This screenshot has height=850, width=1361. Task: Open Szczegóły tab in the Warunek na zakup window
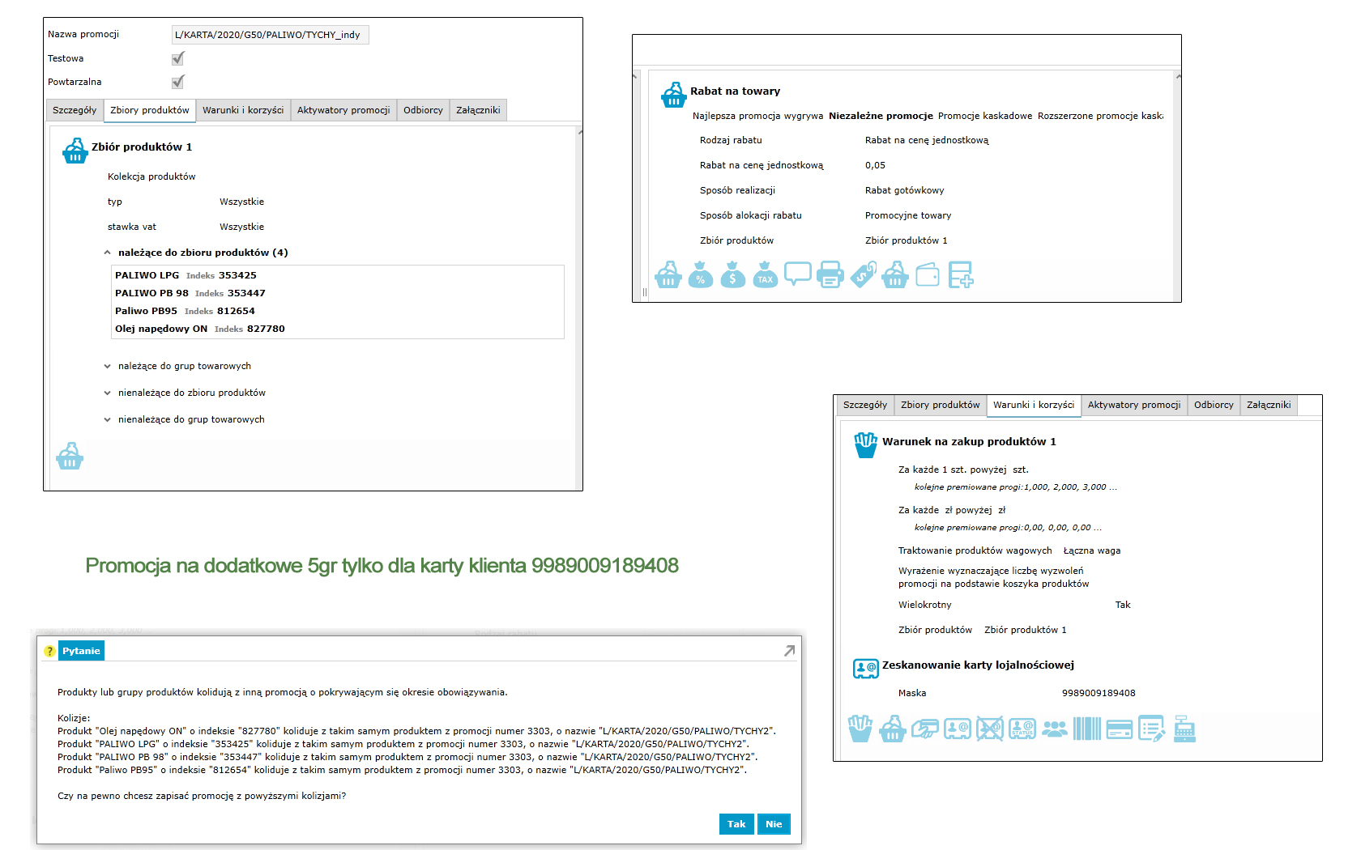coord(865,405)
